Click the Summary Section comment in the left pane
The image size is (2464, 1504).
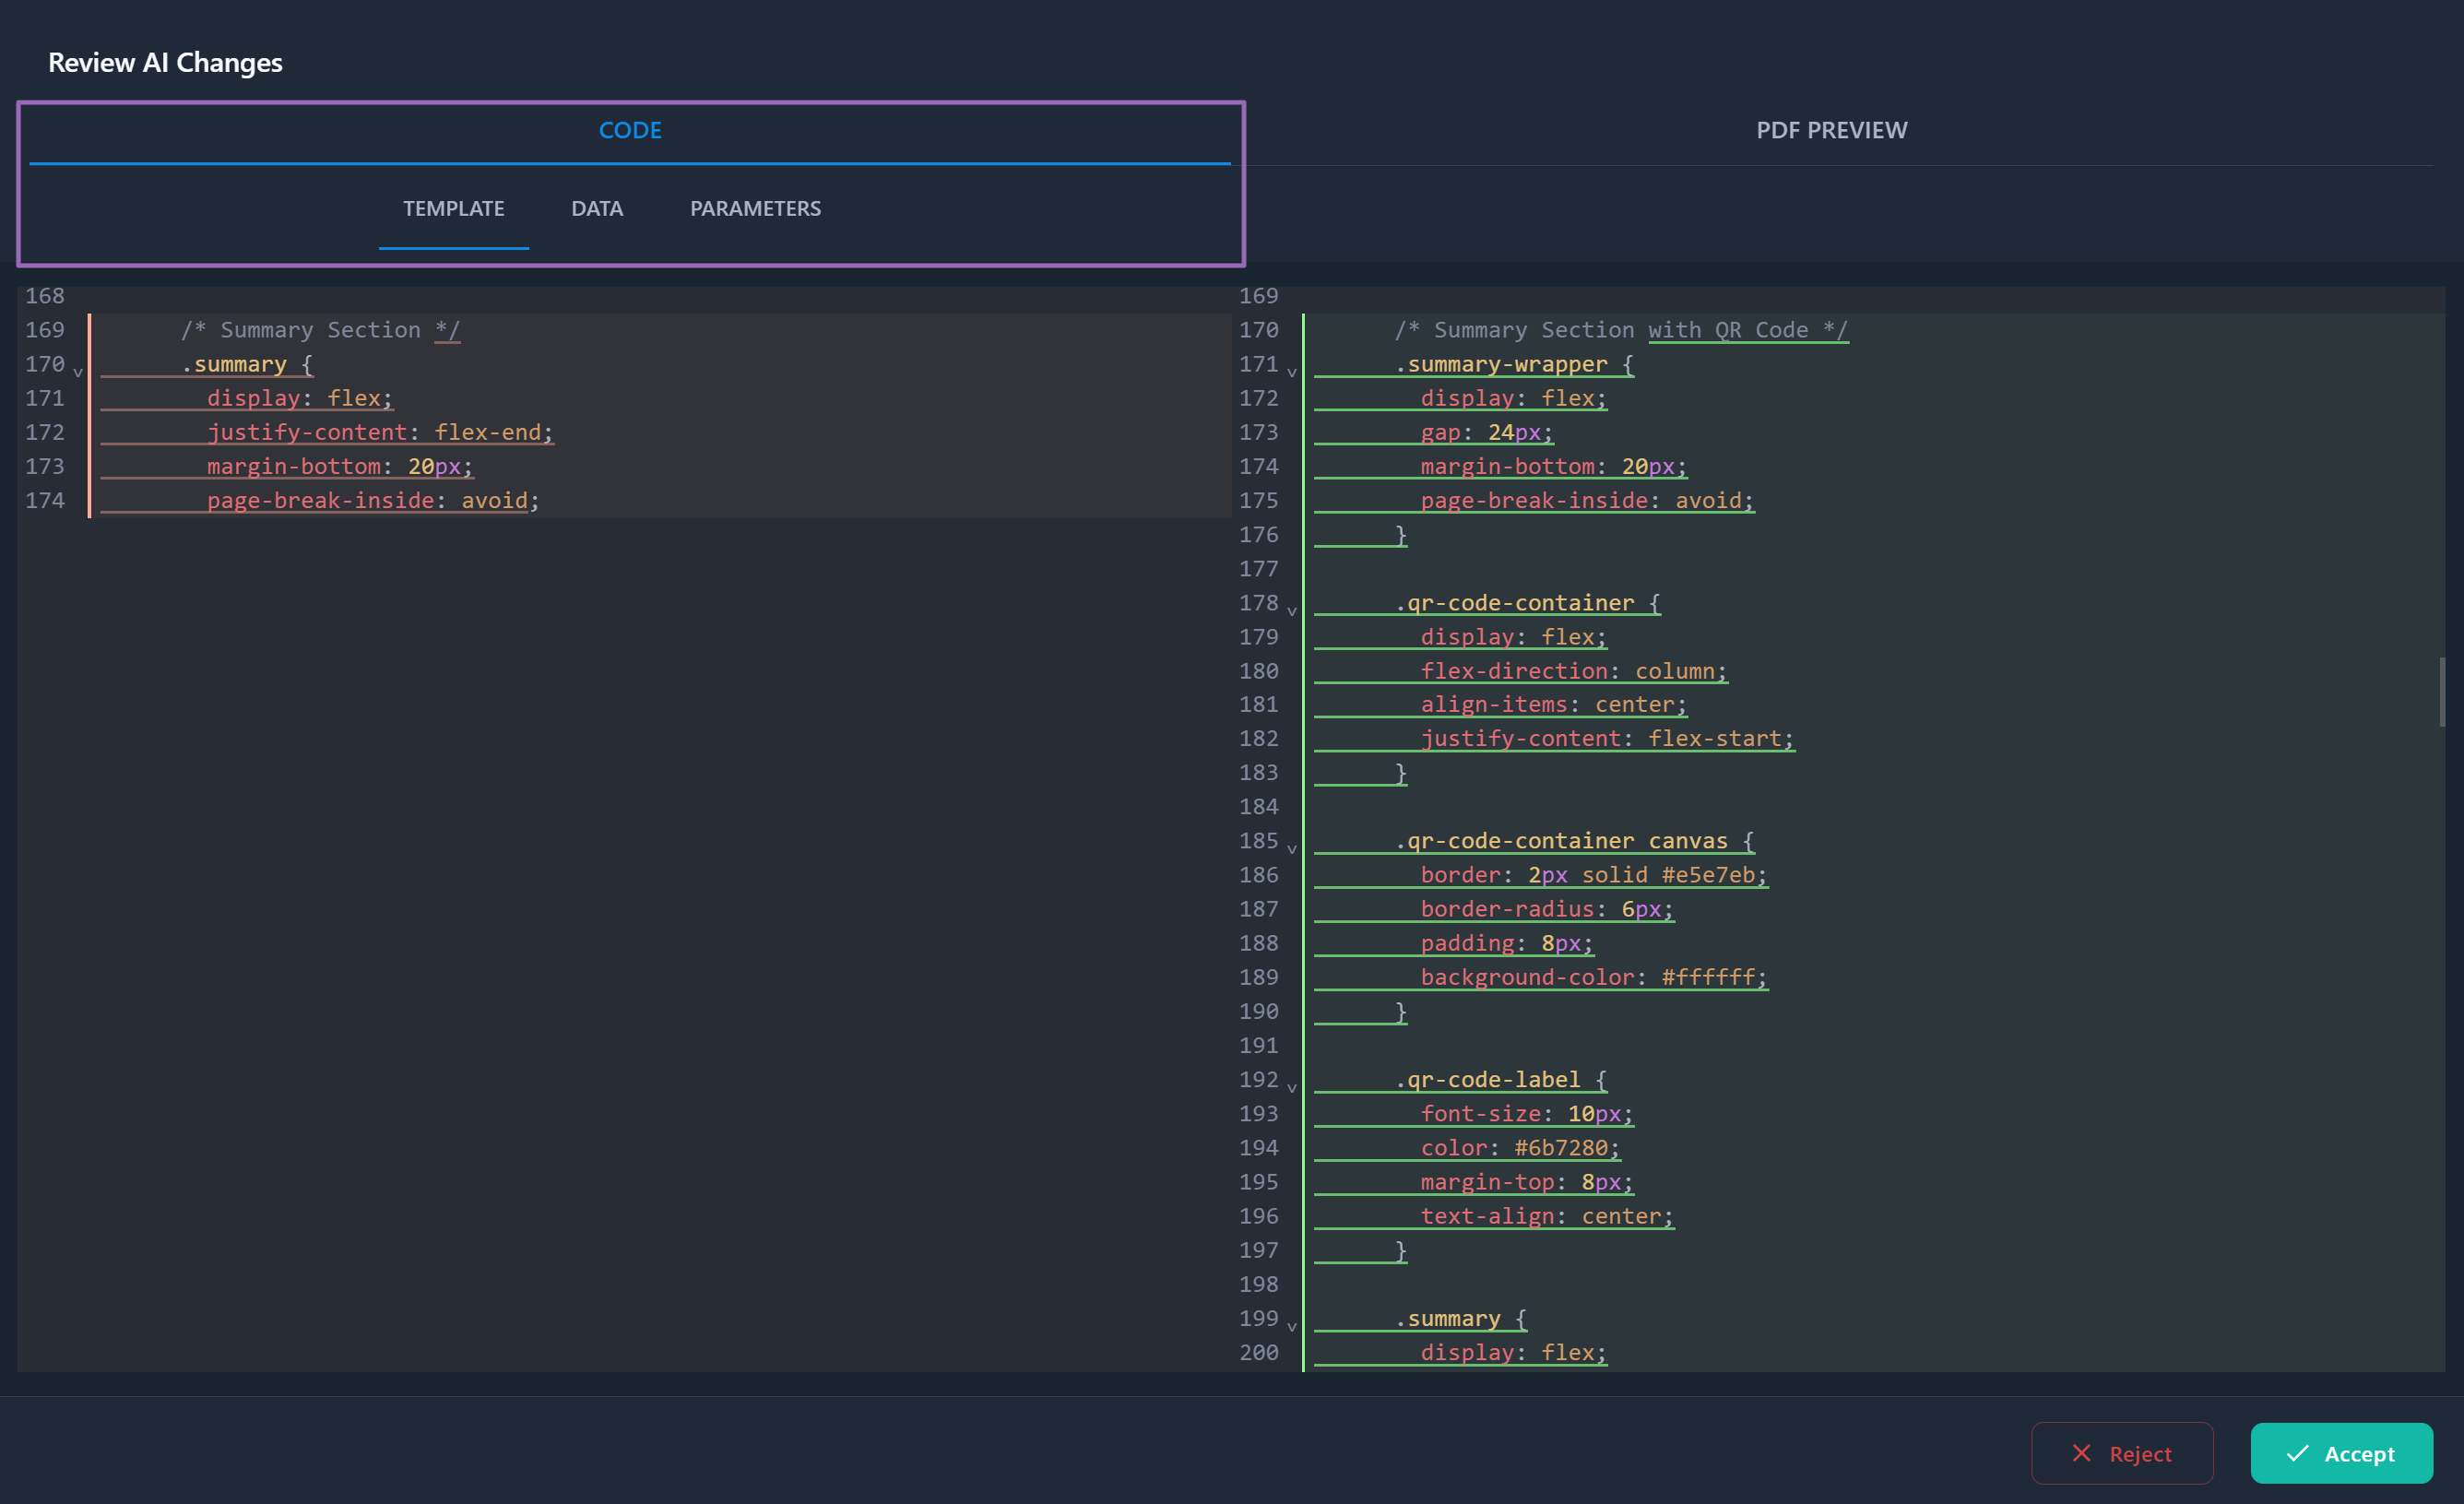pos(320,329)
